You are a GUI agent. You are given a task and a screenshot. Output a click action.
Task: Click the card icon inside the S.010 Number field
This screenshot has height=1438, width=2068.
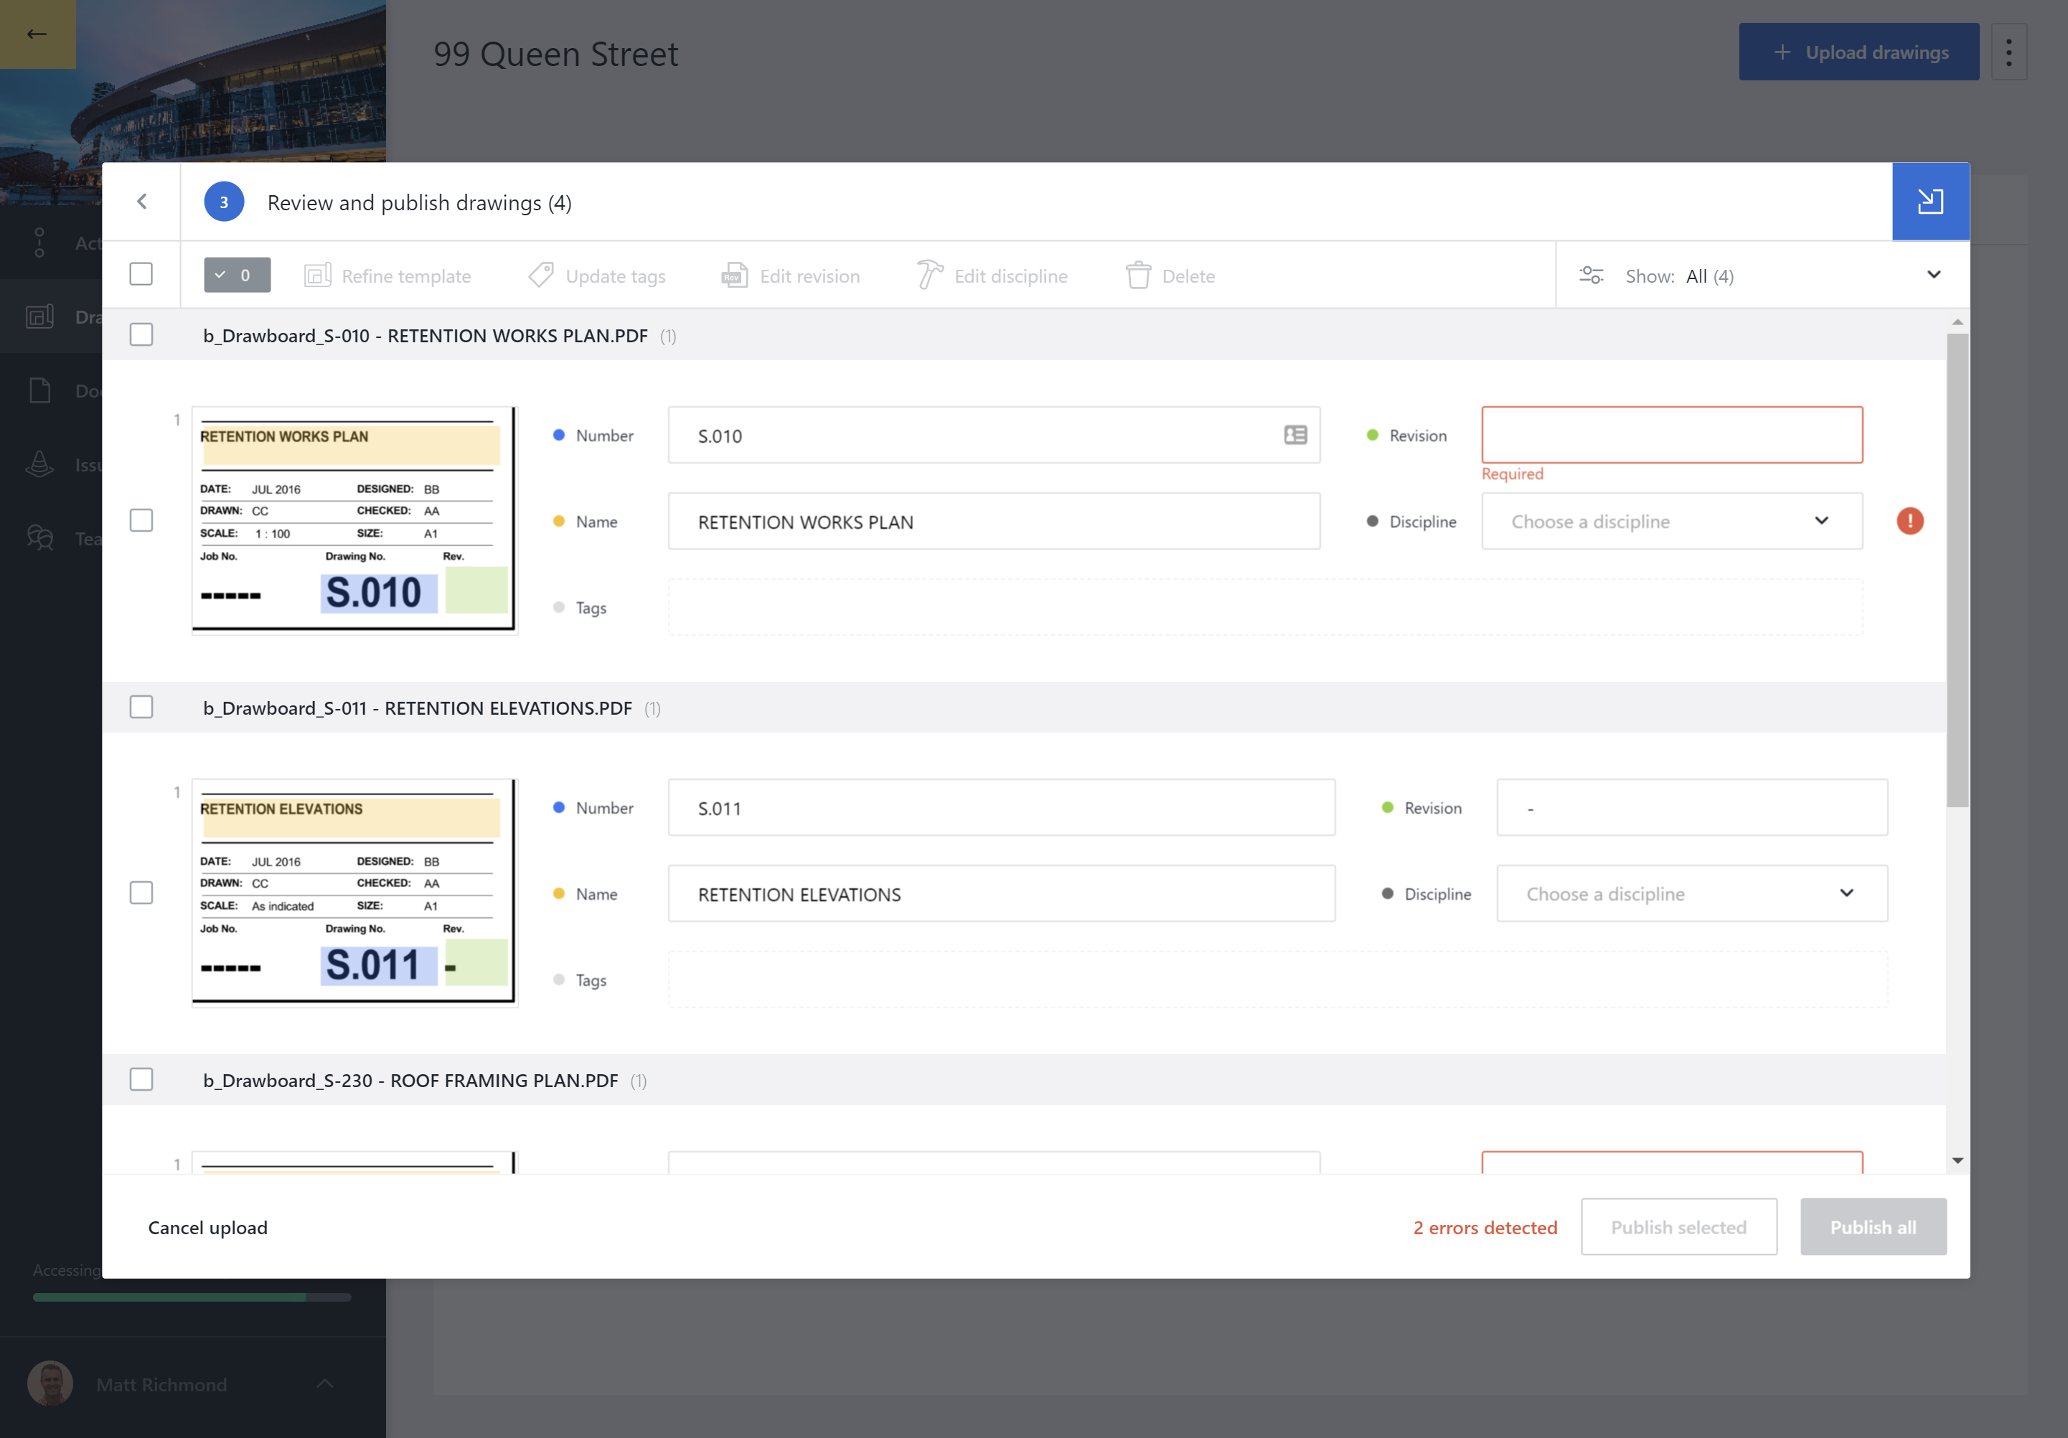(x=1295, y=435)
